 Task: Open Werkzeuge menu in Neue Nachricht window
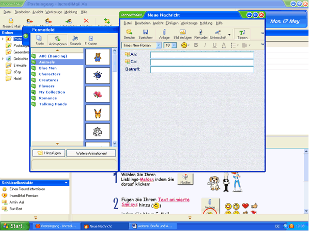pos(189,23)
